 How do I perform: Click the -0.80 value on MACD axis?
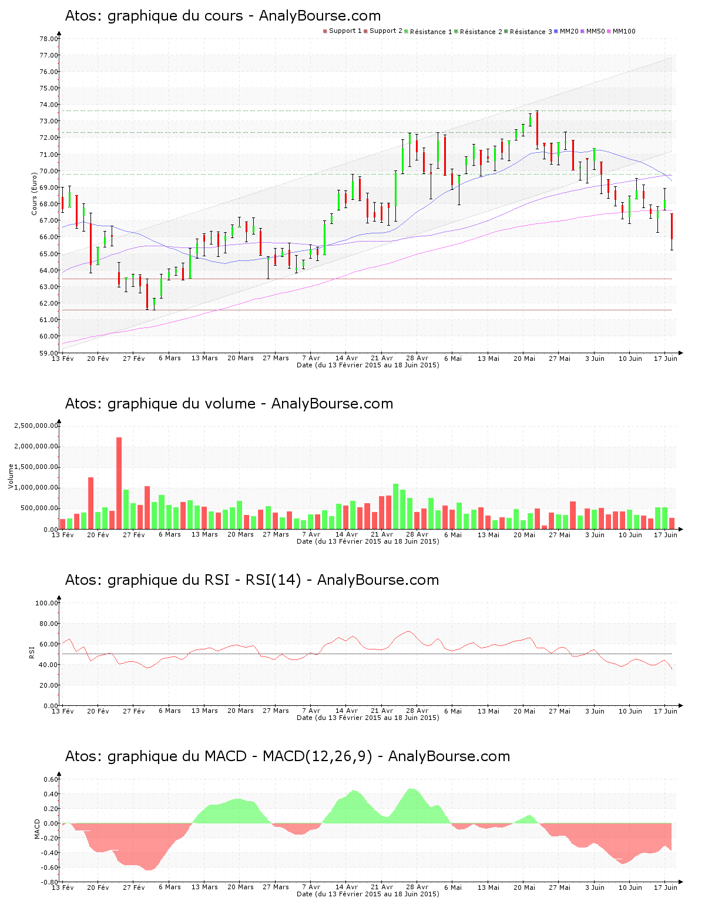tap(50, 882)
